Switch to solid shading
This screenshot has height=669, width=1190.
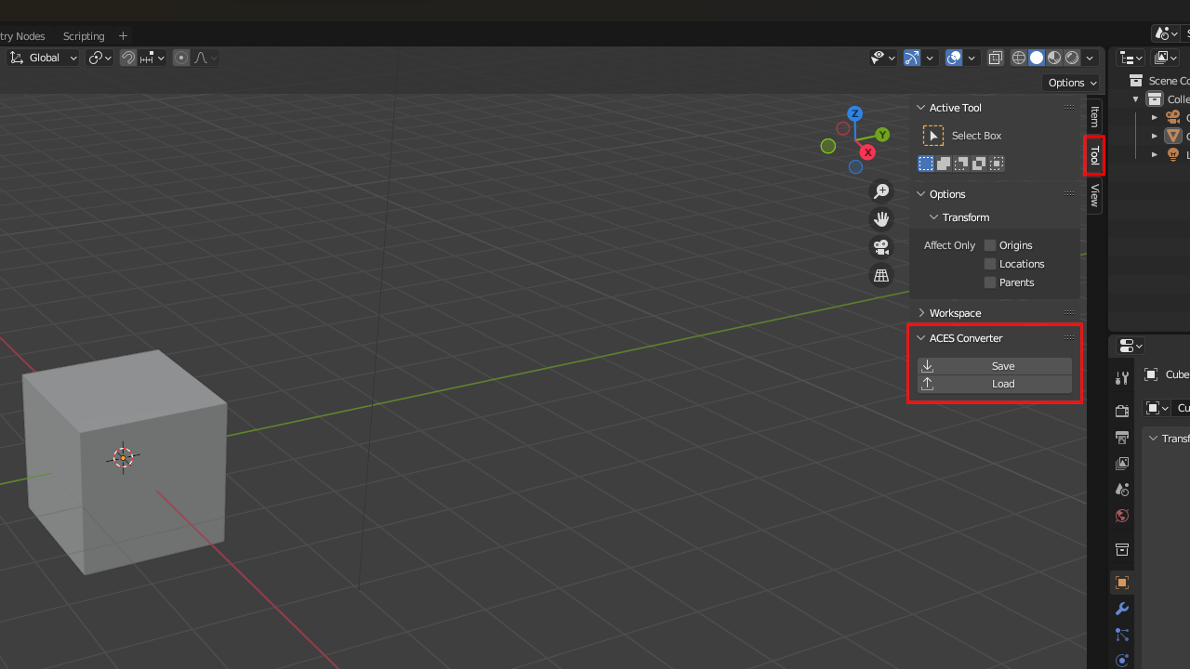pos(1037,58)
